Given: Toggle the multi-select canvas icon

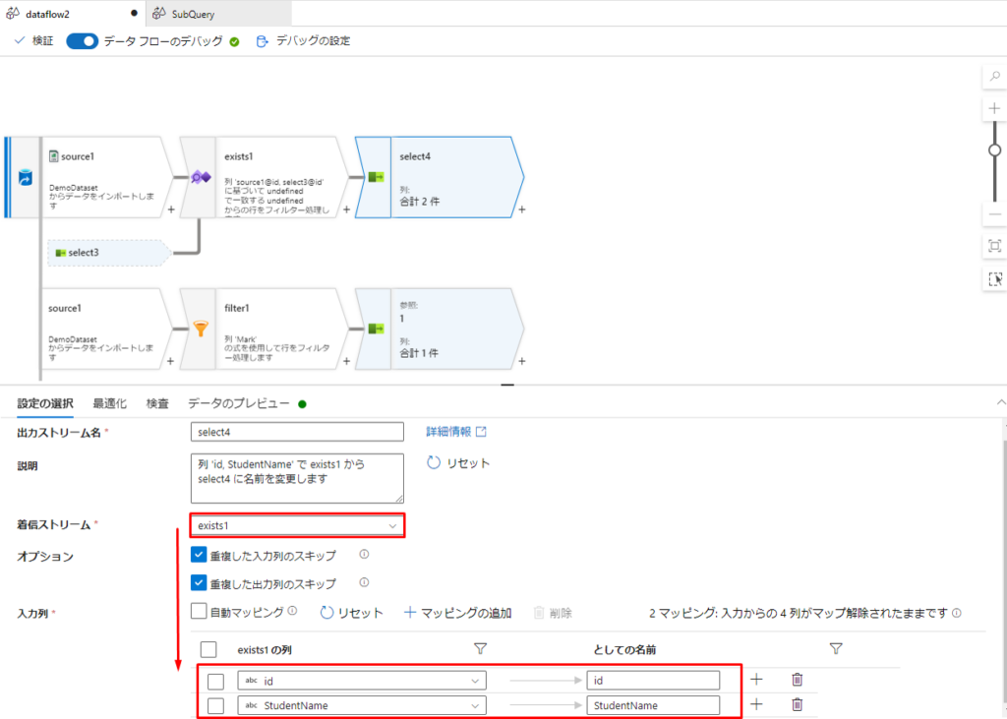Looking at the screenshot, I should (x=995, y=279).
